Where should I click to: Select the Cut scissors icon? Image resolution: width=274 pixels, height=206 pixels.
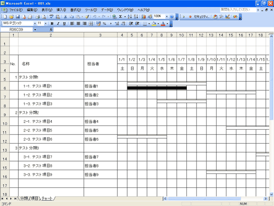click(65, 17)
